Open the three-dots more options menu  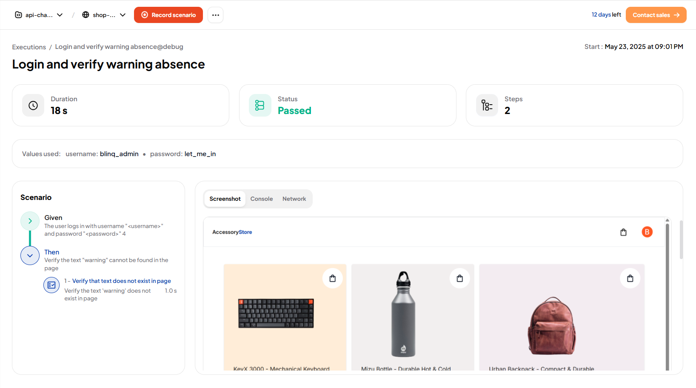click(x=216, y=15)
